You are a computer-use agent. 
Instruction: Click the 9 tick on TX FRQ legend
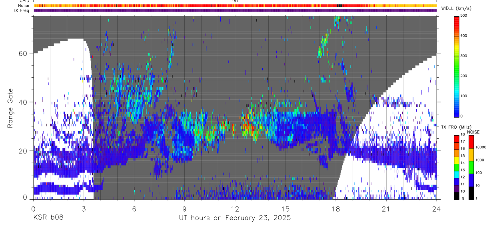(x=463, y=198)
